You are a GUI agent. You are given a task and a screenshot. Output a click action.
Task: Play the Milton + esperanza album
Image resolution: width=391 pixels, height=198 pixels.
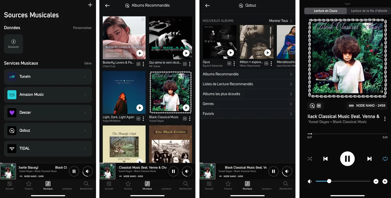coord(268,53)
